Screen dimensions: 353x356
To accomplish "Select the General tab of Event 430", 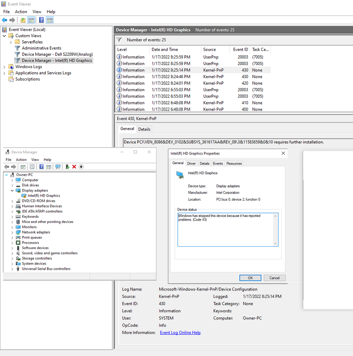I will (x=127, y=129).
